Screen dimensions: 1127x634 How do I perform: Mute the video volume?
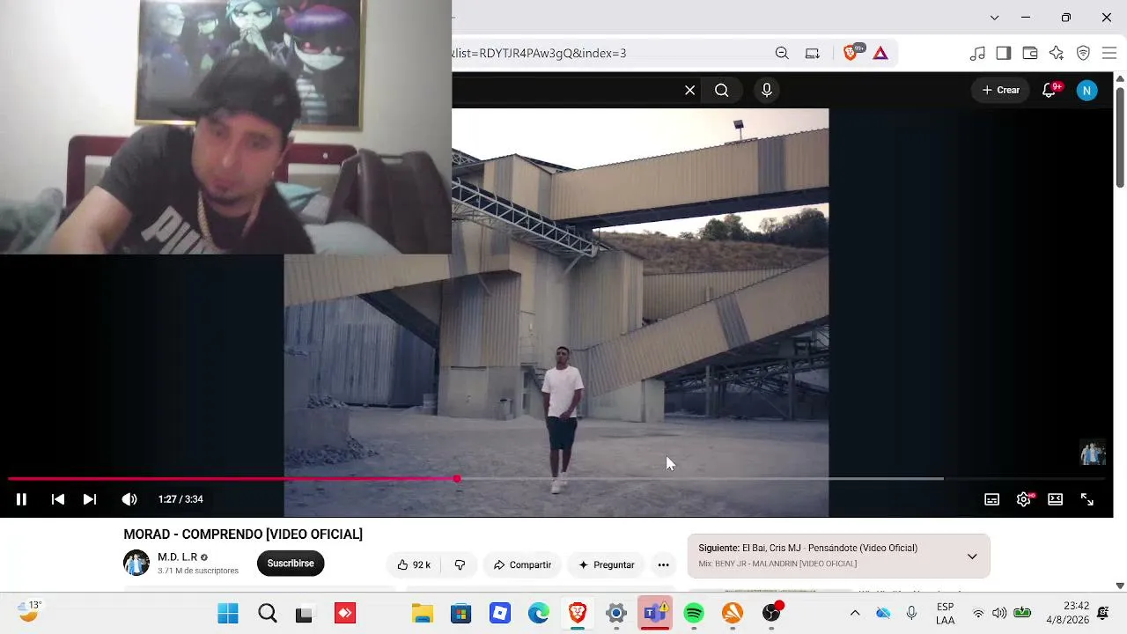pos(129,499)
